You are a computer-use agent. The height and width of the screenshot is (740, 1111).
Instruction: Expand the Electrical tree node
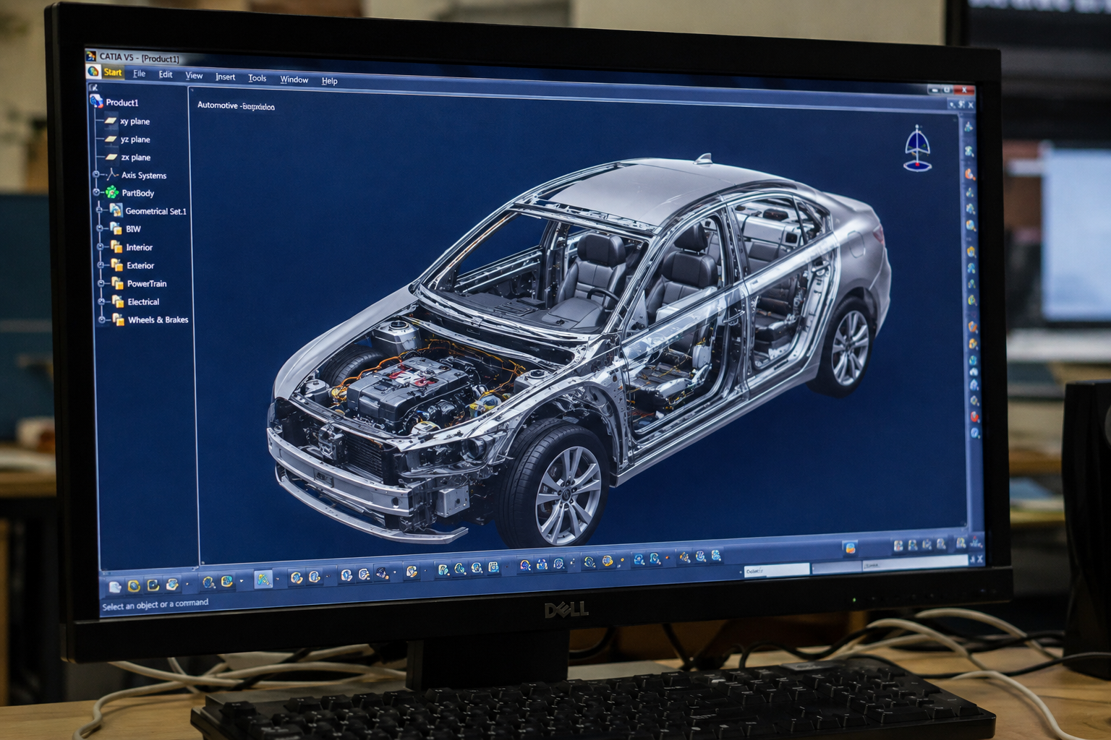[102, 301]
